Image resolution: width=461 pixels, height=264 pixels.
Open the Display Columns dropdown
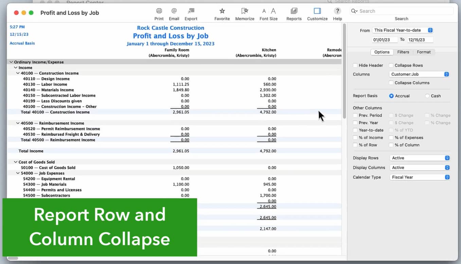click(x=419, y=168)
